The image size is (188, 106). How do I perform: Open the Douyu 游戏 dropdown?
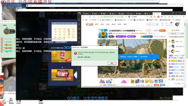(x=120, y=24)
